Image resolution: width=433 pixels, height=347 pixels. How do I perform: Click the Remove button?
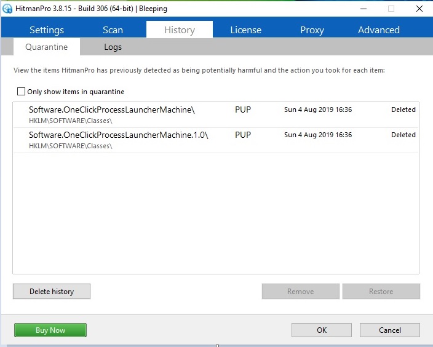[x=300, y=292]
